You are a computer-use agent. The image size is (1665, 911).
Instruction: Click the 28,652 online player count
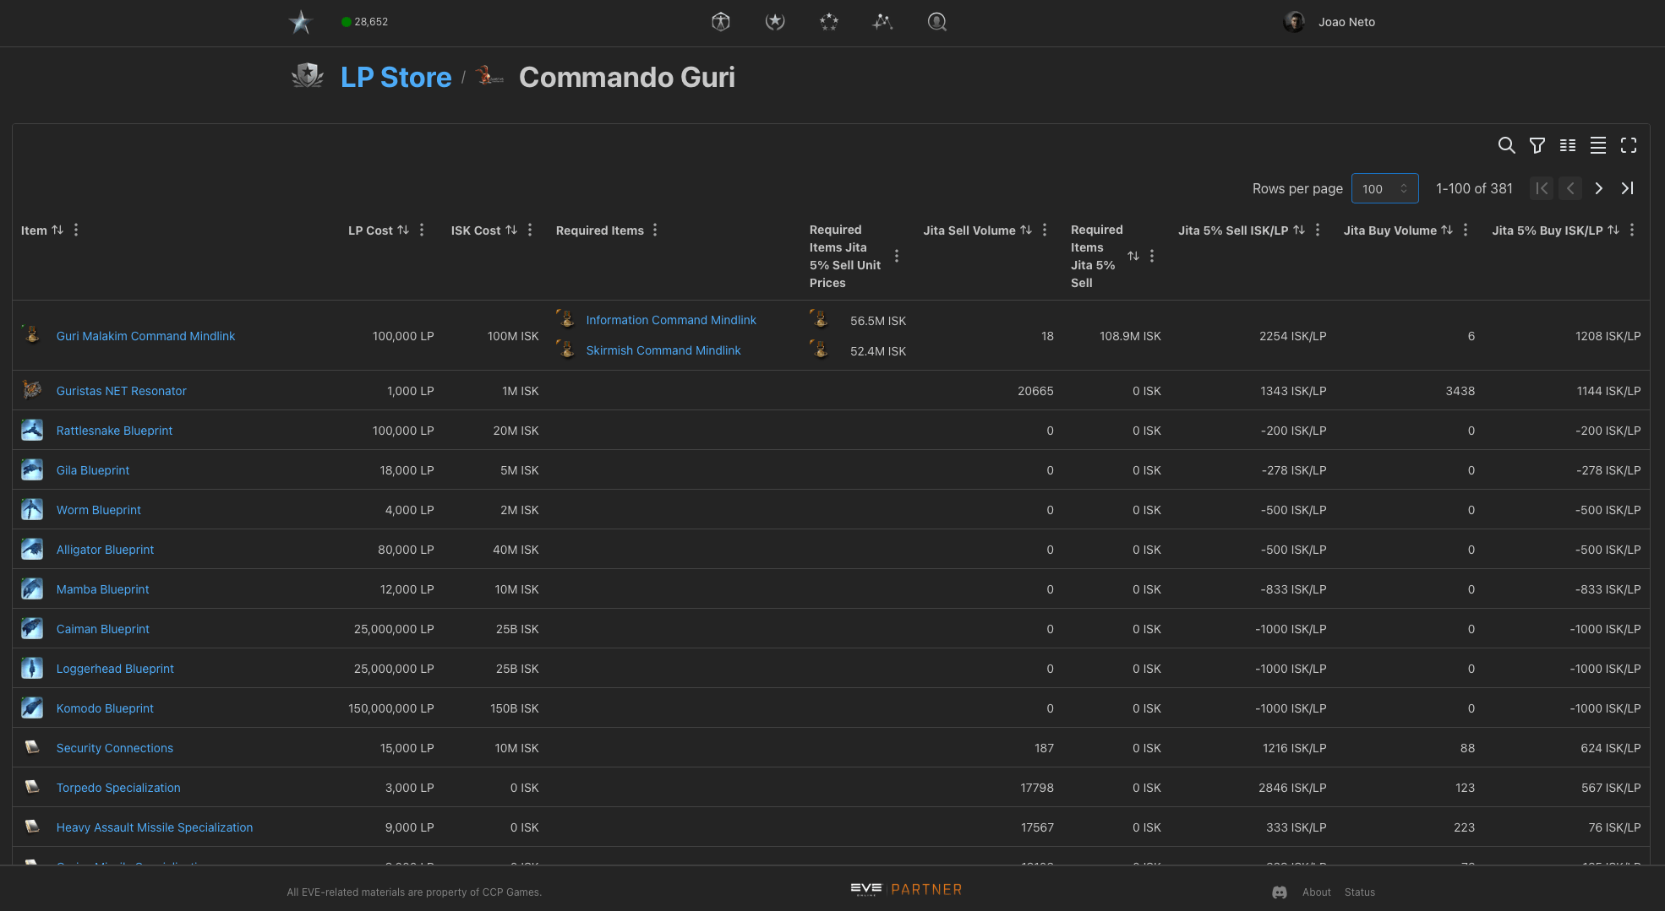(x=365, y=22)
